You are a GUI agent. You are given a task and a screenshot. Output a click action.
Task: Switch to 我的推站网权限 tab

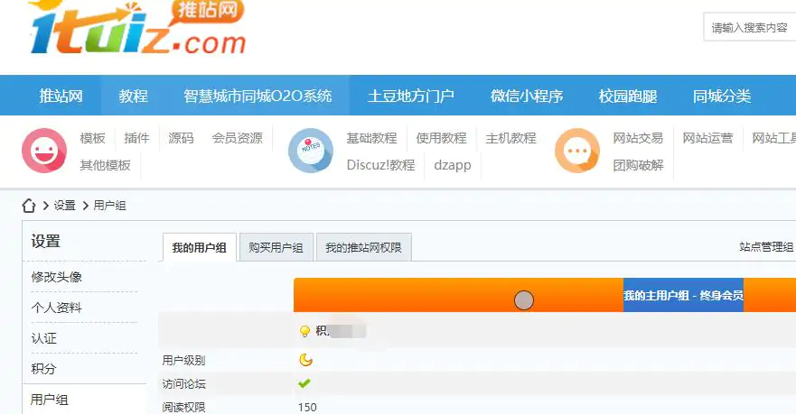363,247
